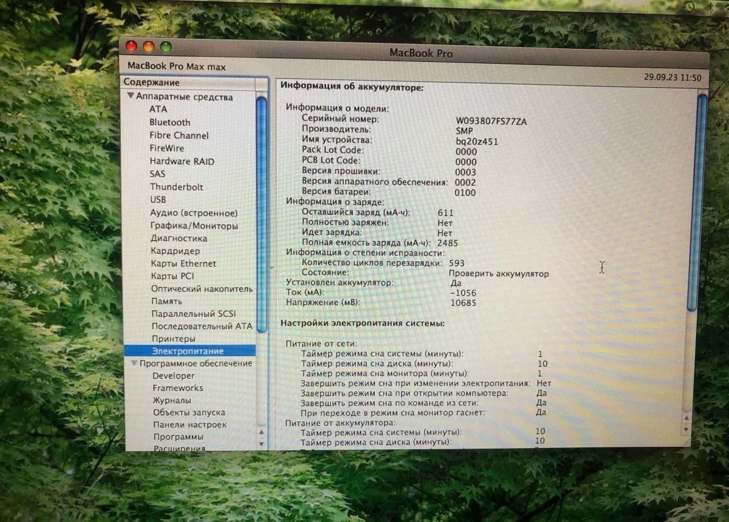Show Память information
The image size is (729, 522).
point(167,301)
